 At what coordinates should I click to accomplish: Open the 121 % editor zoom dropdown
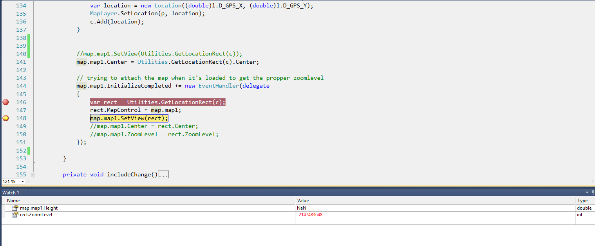tap(22, 181)
